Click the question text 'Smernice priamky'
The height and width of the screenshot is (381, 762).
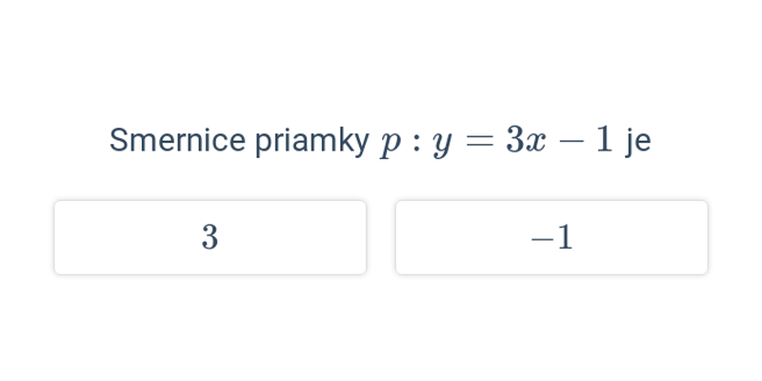tap(239, 141)
